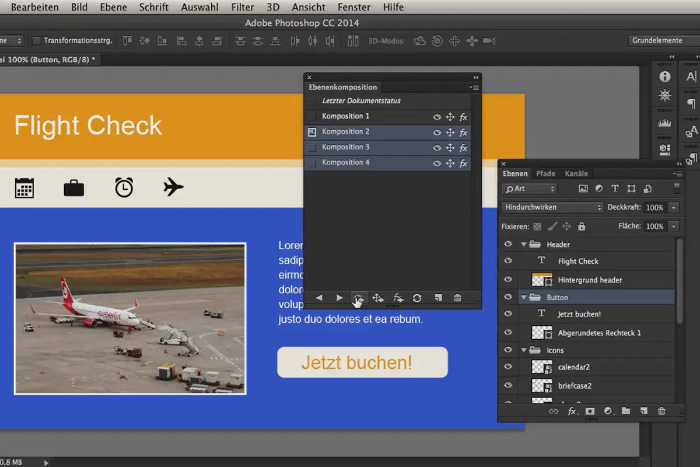This screenshot has height=467, width=700.
Task: Delete layer with Ebenen panel trash icon
Action: point(661,411)
